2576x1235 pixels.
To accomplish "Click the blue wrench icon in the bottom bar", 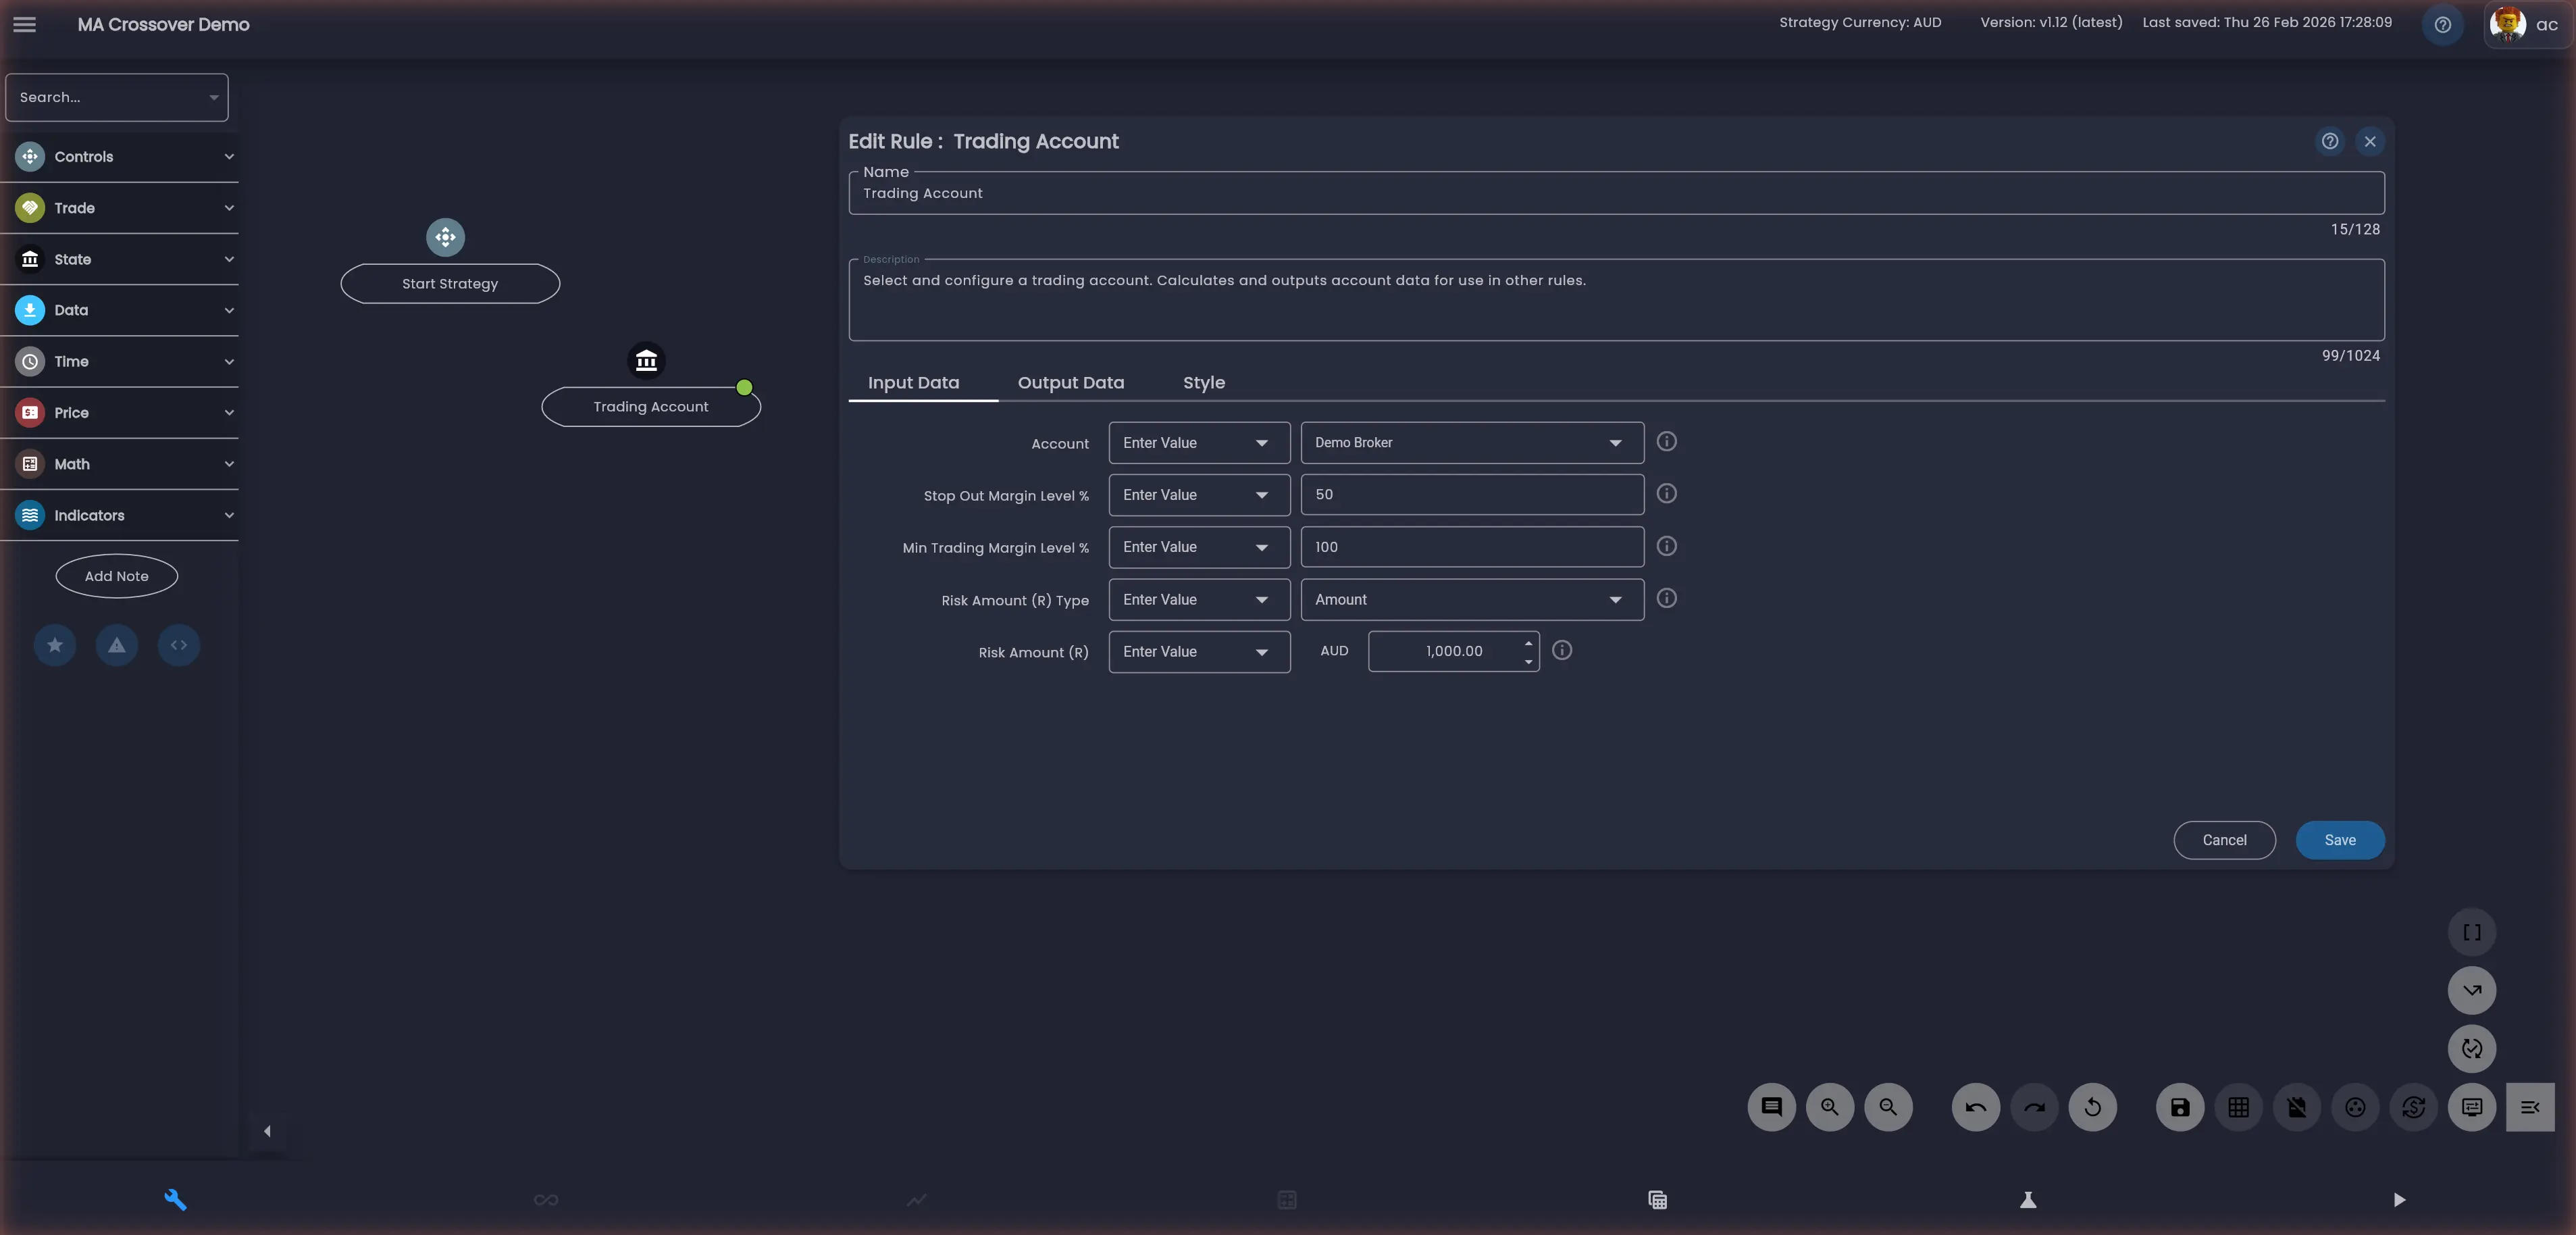I will (176, 1199).
